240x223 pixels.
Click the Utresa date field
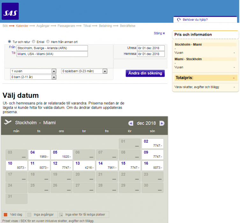coord(151,48)
